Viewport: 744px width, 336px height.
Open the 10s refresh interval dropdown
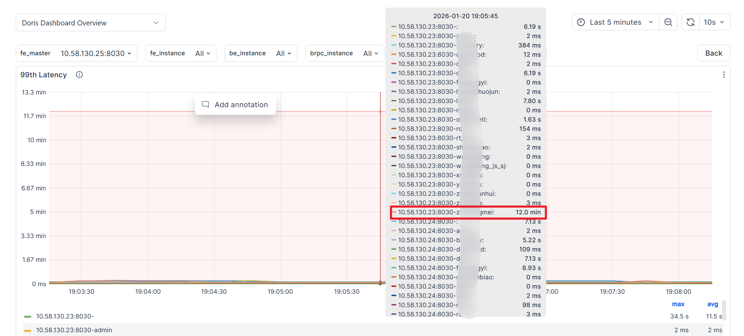(714, 22)
